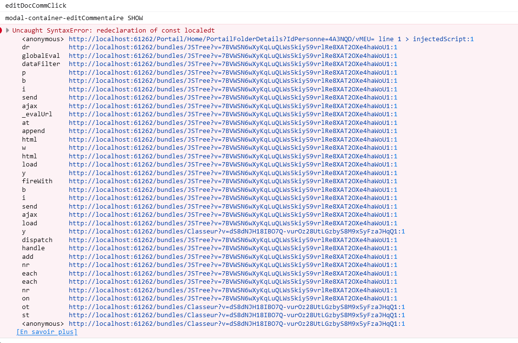518x343 pixels.
Task: Open the Classeur link in the ot row
Action: (237, 307)
